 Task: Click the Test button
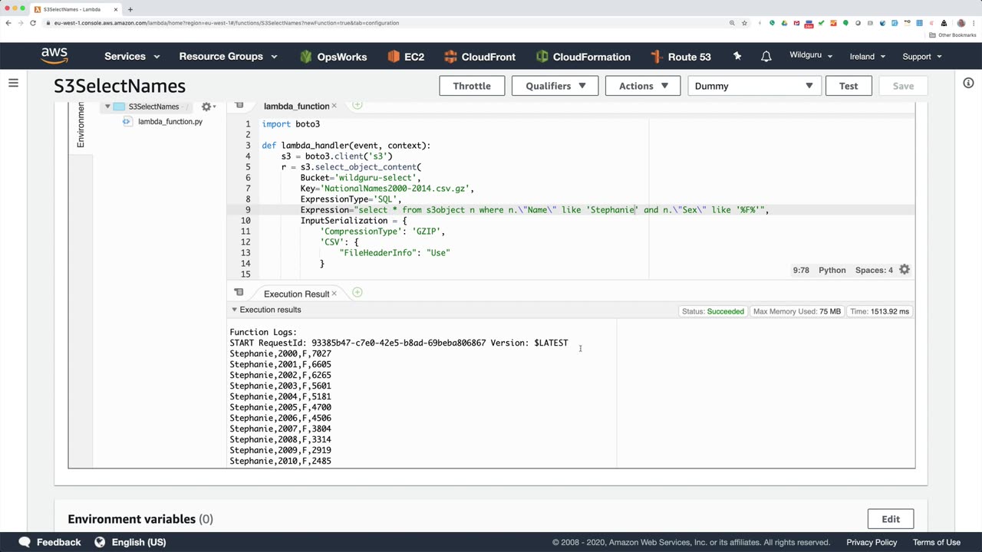click(848, 86)
